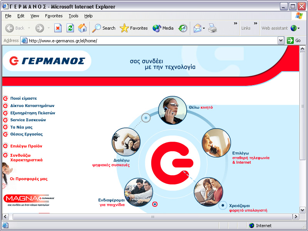Click the Internet zone globe in status bar
Viewport: 308px width, 231px height.
(x=251, y=226)
